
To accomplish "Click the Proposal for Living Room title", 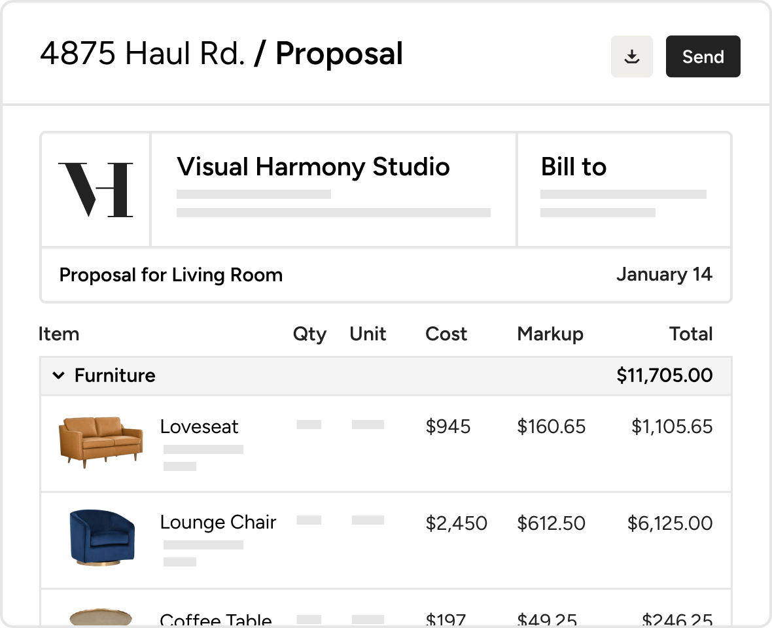I will (x=171, y=275).
